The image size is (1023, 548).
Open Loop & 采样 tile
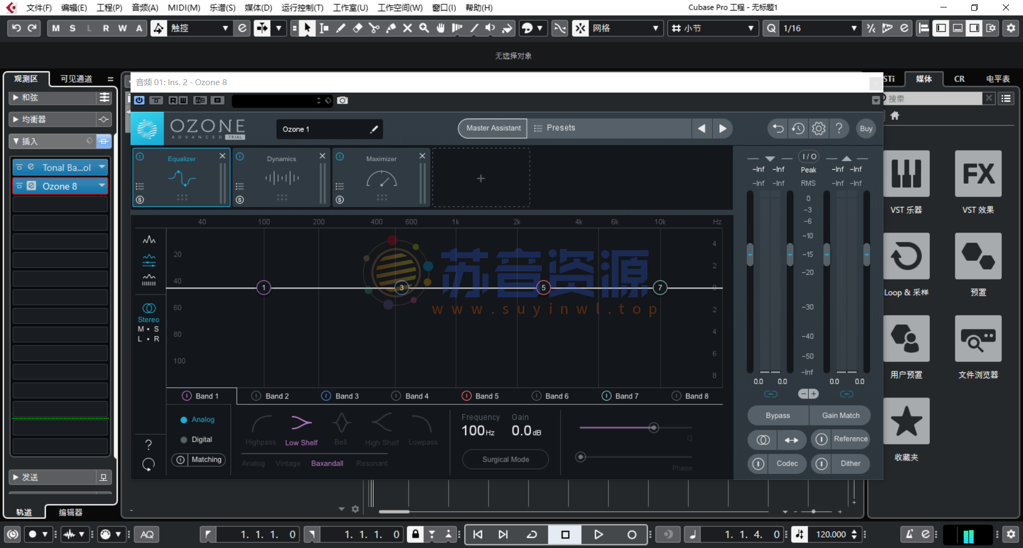click(906, 256)
